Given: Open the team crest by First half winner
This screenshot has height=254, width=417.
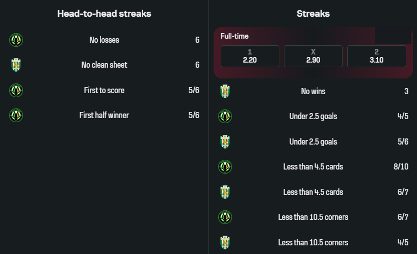Looking at the screenshot, I should [x=16, y=116].
